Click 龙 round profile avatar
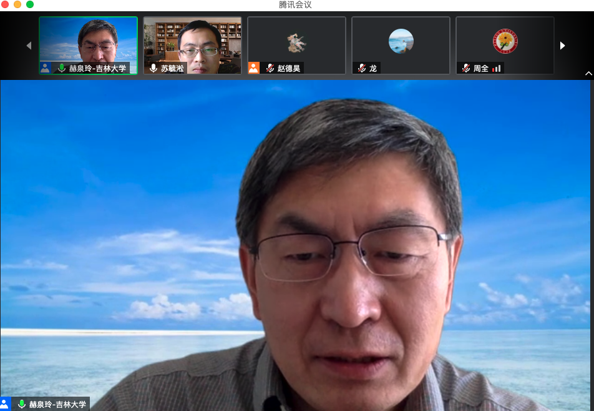Viewport: 594px width, 411px height. [401, 41]
